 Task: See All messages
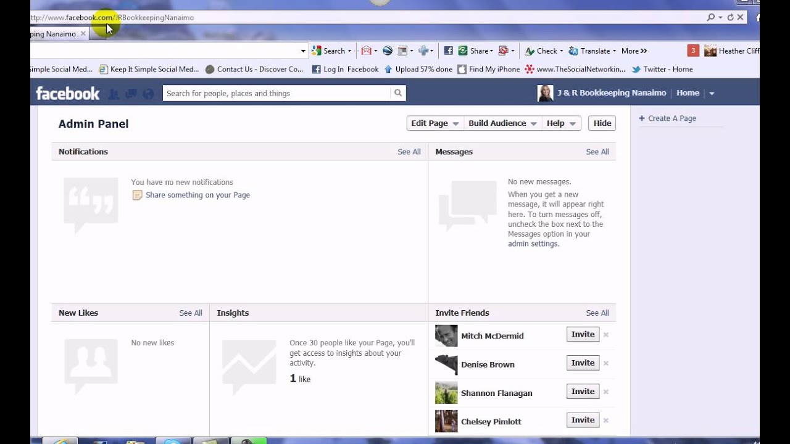click(597, 152)
